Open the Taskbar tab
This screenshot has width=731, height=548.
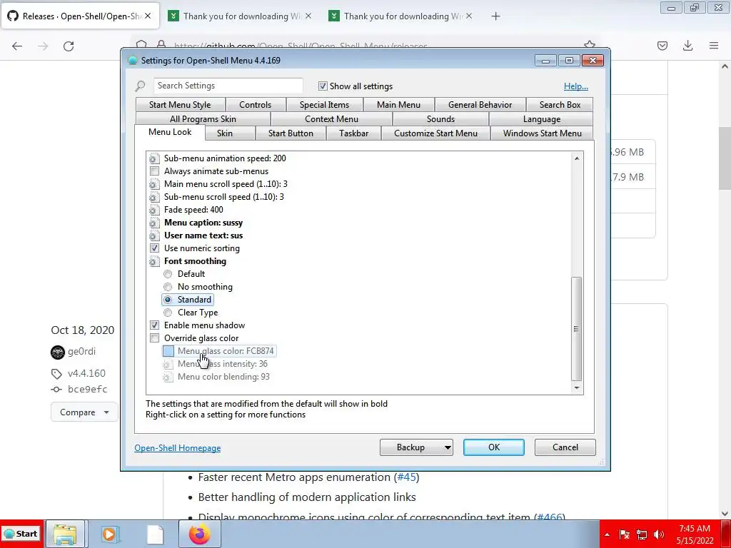354,133
